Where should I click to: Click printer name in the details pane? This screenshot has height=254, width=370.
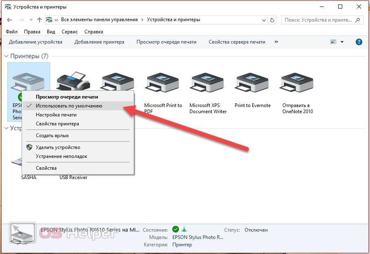tap(90, 230)
